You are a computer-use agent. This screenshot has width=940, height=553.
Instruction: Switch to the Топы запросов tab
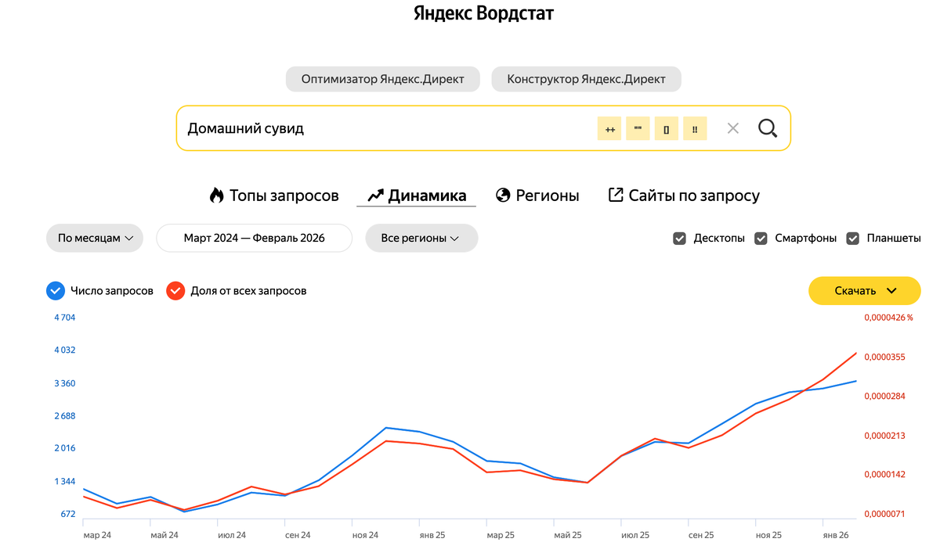coord(273,196)
